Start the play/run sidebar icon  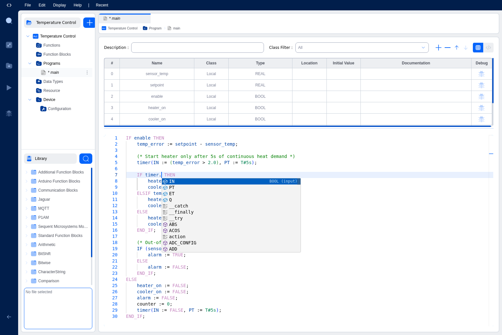point(9,88)
